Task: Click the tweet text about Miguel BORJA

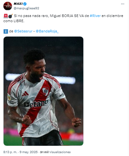Action: point(63,18)
